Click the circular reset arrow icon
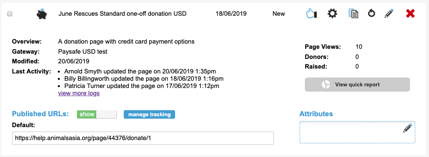Image resolution: width=429 pixels, height=157 pixels. click(x=371, y=13)
